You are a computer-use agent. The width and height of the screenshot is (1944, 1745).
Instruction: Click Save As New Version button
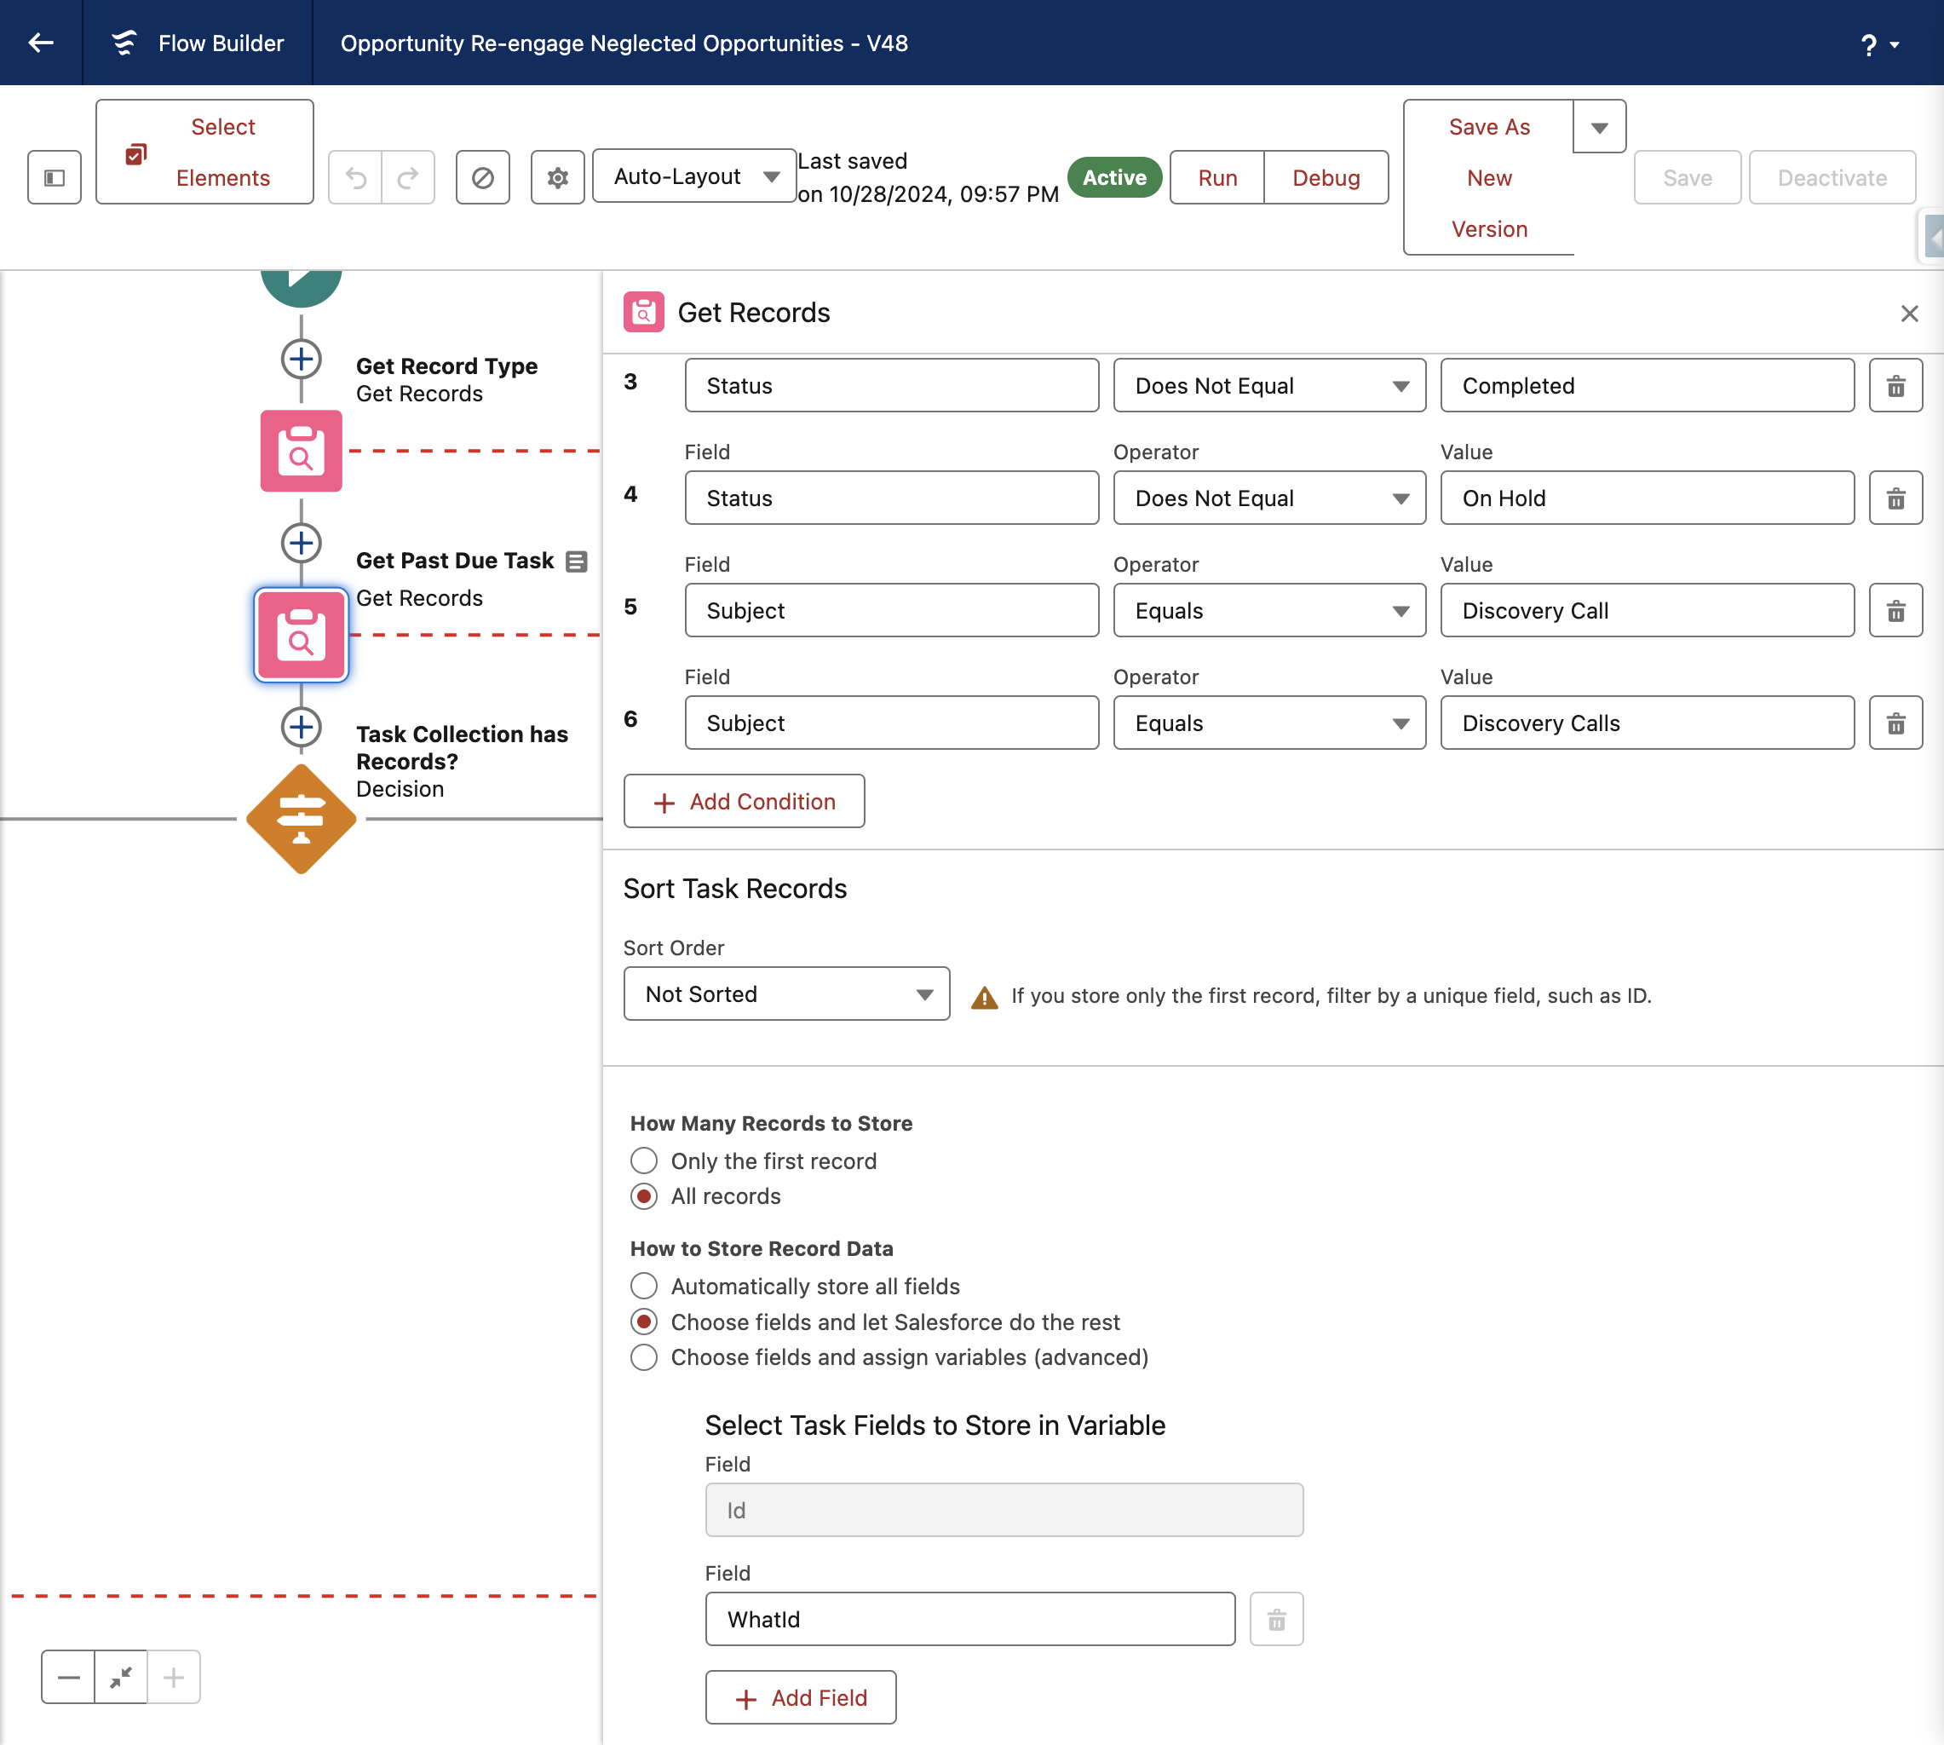click(1489, 177)
